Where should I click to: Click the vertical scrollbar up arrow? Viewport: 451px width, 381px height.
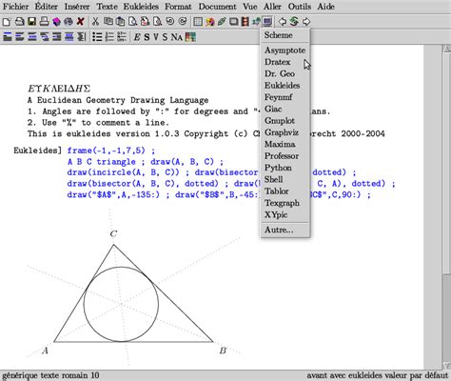coord(446,49)
